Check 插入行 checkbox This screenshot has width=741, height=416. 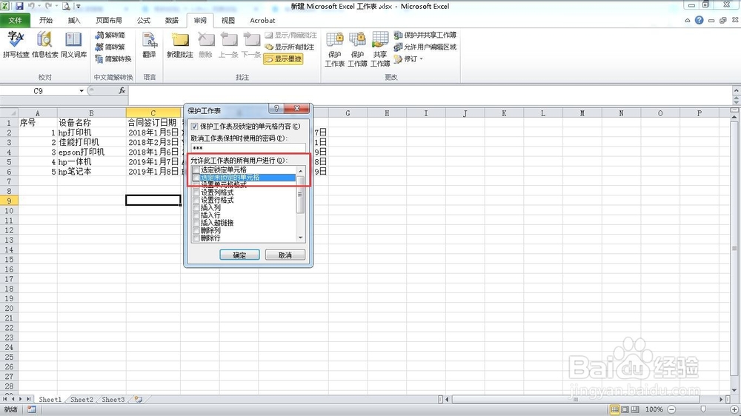pyautogui.click(x=196, y=215)
